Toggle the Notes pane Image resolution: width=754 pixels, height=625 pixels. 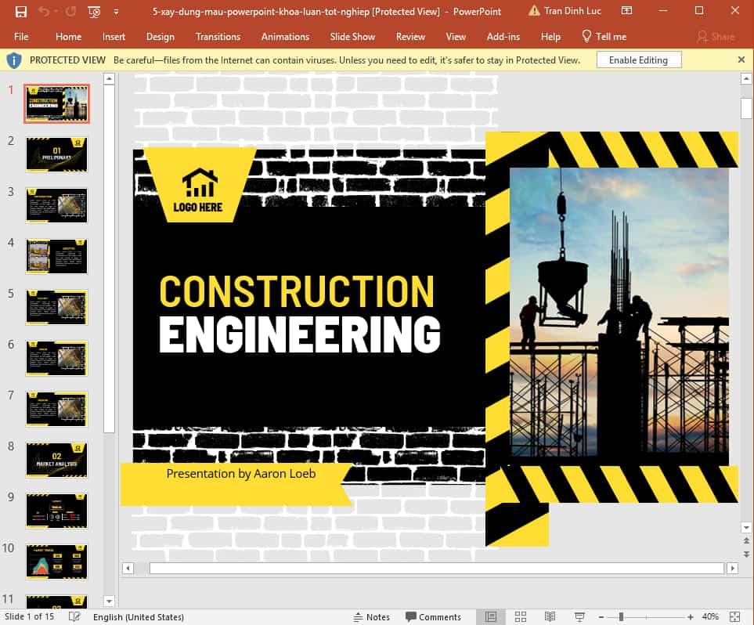coord(372,616)
